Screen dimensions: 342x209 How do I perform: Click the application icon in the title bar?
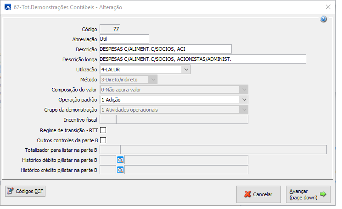pyautogui.click(x=8, y=7)
